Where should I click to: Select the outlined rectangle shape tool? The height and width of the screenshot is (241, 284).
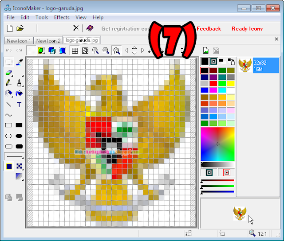(x=9, y=125)
